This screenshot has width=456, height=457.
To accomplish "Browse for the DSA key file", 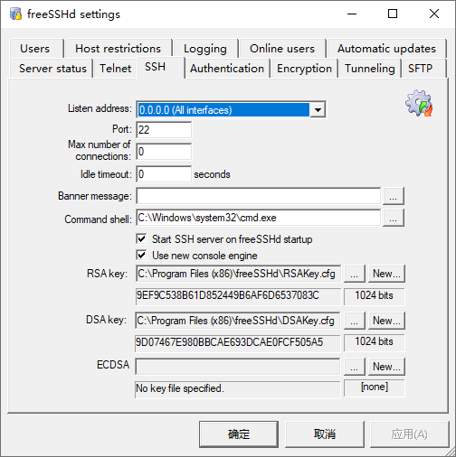I will click(x=355, y=321).
